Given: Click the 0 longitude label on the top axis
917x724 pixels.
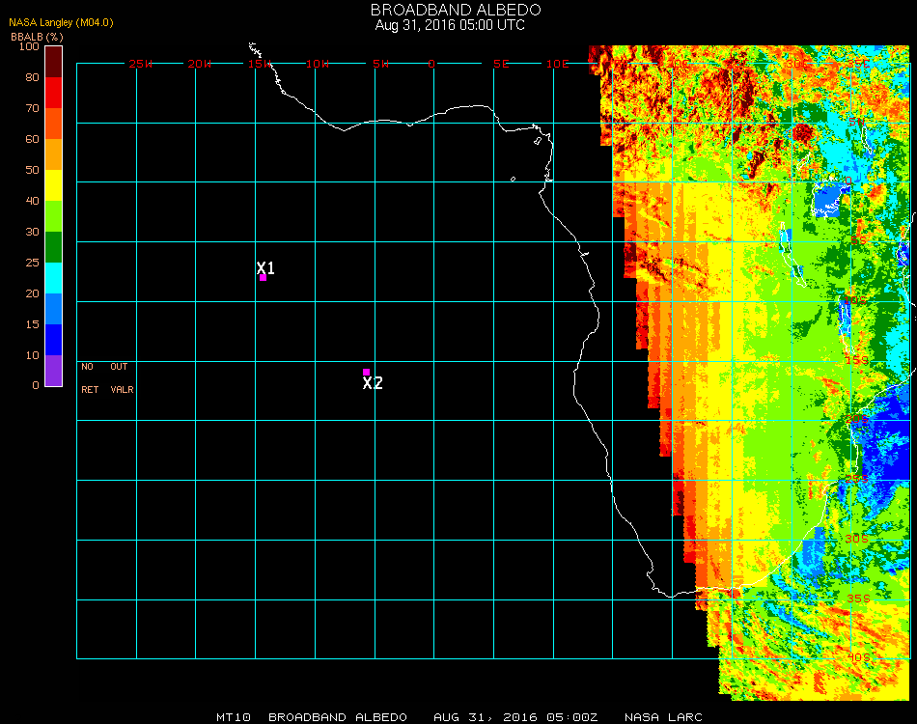Looking at the screenshot, I should (x=431, y=64).
